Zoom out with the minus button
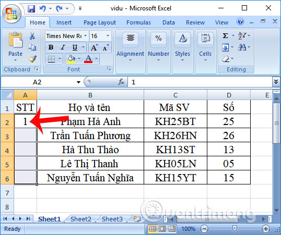Image resolution: width=281 pixels, height=235 pixels. [x=204, y=229]
